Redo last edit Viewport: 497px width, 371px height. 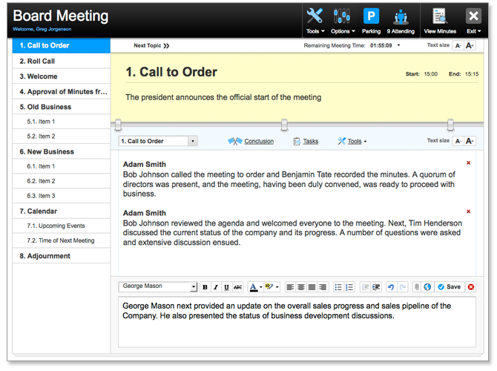coord(403,287)
